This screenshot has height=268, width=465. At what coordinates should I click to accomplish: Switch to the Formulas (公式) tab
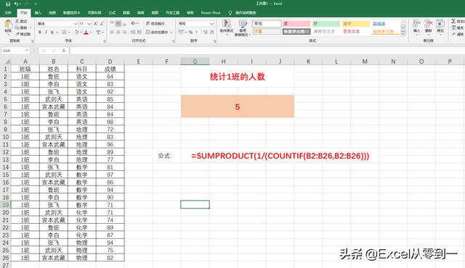tap(112, 13)
